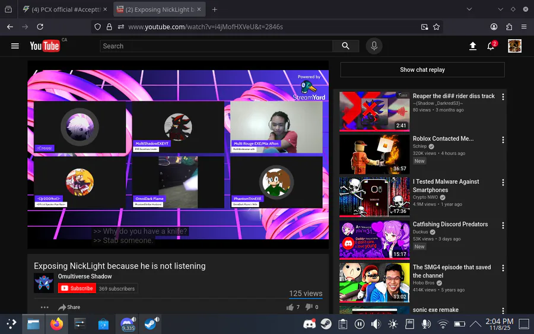The width and height of the screenshot is (534, 334).
Task: Start voice search with the microphone icon
Action: pyautogui.click(x=374, y=46)
